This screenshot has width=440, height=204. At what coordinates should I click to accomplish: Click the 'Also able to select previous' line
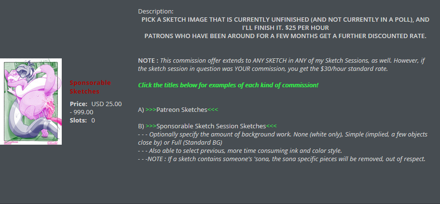click(x=240, y=151)
